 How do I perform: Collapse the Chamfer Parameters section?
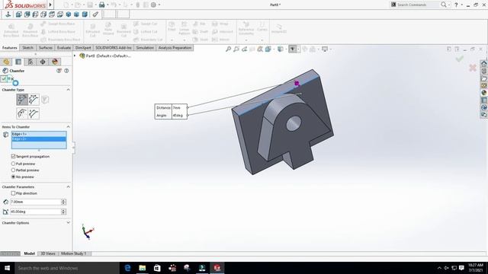click(x=68, y=186)
